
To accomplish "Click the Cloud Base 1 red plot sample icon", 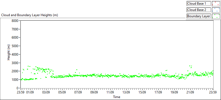I will click(216, 4).
